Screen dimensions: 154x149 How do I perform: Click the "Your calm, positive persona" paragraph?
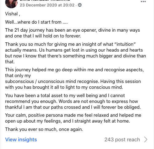[73, 118]
